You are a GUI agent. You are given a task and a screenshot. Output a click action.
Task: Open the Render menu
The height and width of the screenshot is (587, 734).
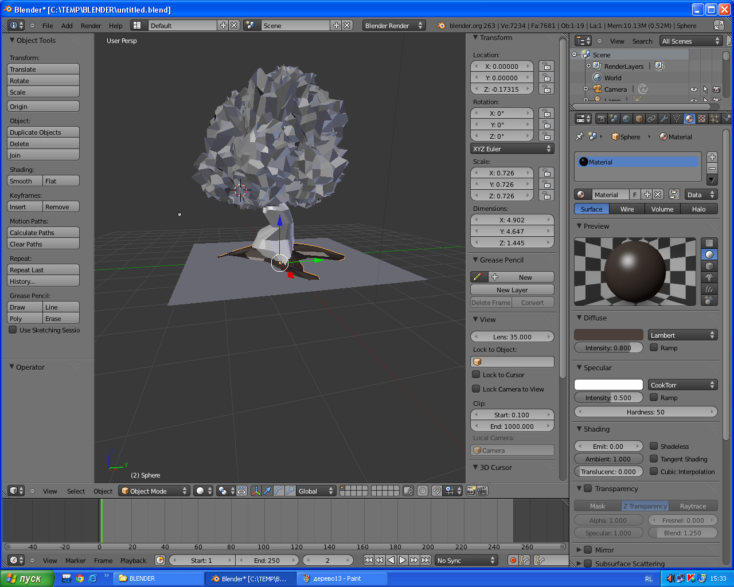[91, 26]
